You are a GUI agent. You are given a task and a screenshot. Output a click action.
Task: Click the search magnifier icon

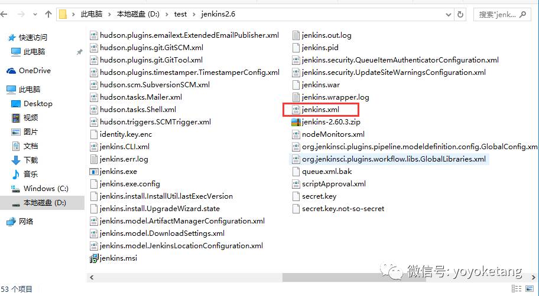click(x=523, y=14)
